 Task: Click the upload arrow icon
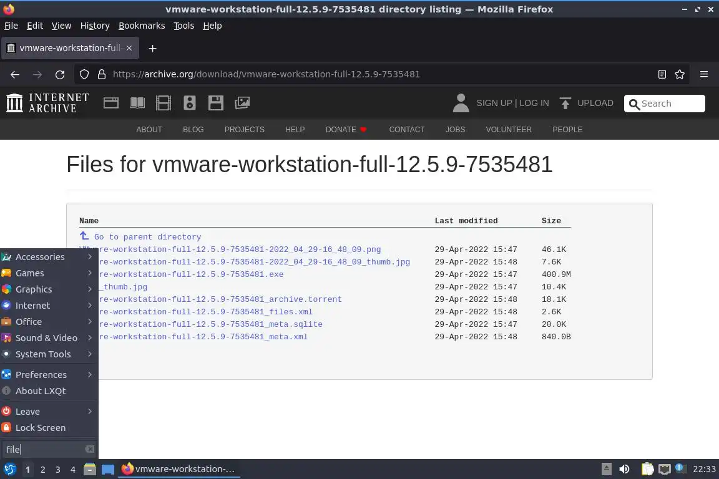point(565,103)
